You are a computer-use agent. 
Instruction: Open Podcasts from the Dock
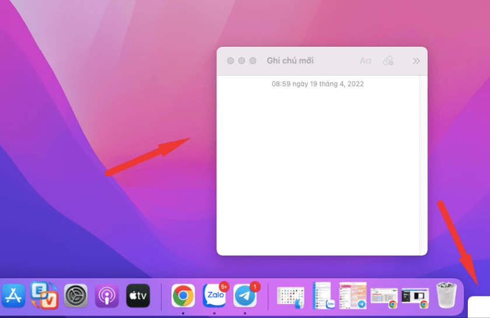(x=107, y=295)
